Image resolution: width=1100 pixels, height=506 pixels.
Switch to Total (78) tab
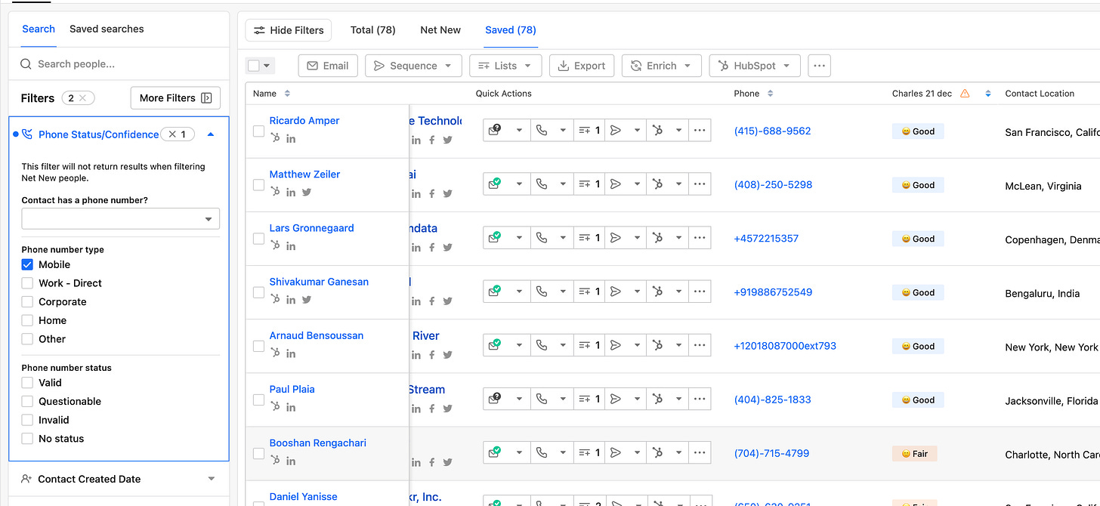point(373,30)
